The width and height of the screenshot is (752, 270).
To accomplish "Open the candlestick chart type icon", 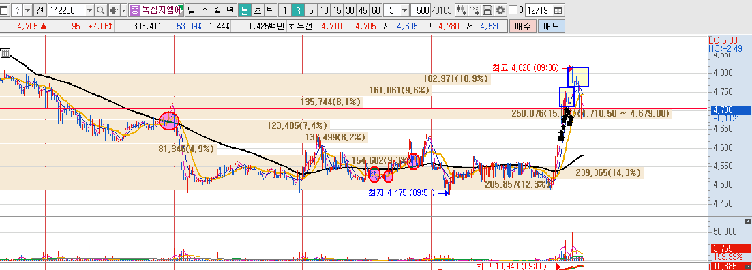I will coord(462,10).
